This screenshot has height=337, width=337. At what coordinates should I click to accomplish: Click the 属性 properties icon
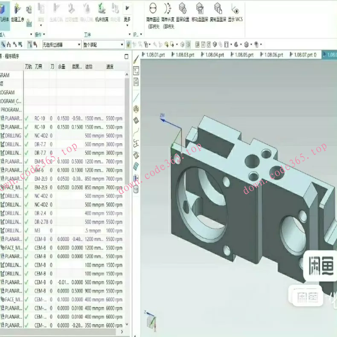tap(41, 12)
